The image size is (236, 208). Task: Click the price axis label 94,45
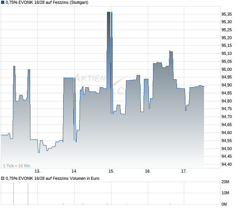click(226, 156)
